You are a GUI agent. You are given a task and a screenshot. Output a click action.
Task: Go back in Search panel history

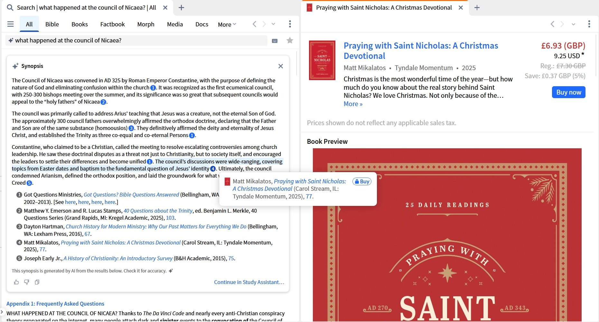tap(254, 24)
